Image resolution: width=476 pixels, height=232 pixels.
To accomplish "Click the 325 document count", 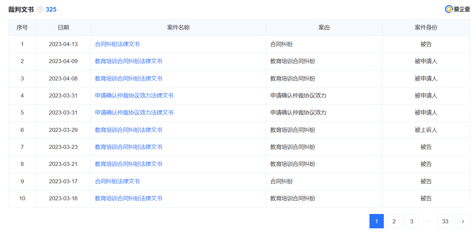I will 51,10.
